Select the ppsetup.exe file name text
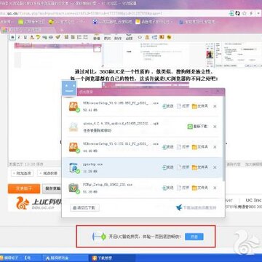This screenshot has width=262, height=262. pos(92,164)
